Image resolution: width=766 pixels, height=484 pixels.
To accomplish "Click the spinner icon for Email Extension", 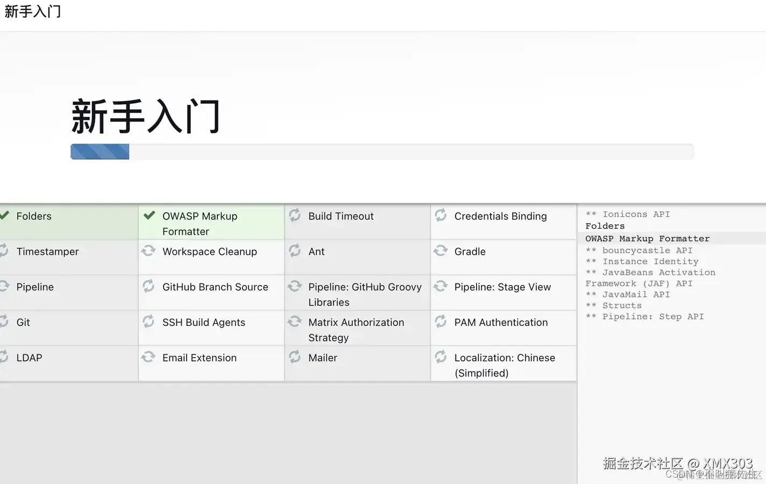I will point(148,357).
